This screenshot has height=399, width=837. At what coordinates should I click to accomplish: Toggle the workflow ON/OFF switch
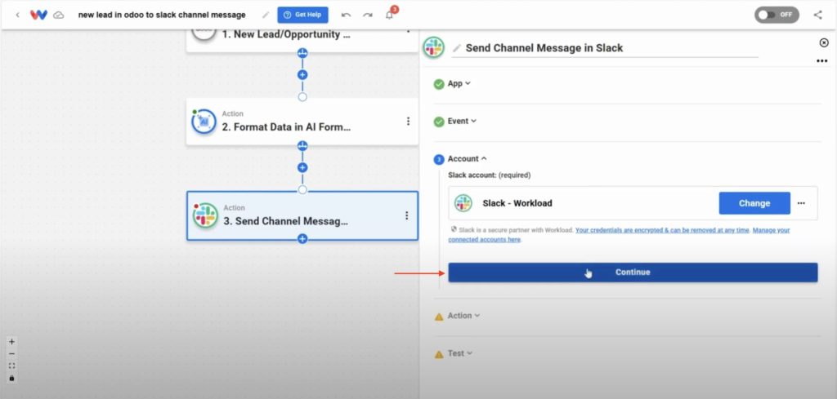(x=777, y=15)
